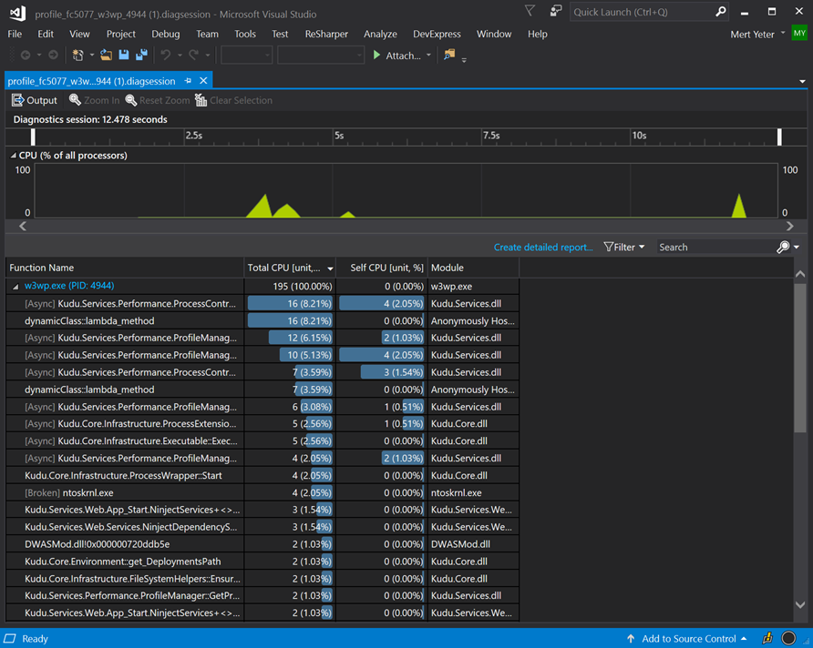813x648 pixels.
Task: Click the 5s timeline ruler marker
Action: point(339,136)
